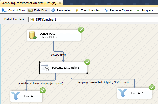Viewport: 158px width, 104px height.
Task: Click the green checkmark on Union All
Action: tap(43, 90)
